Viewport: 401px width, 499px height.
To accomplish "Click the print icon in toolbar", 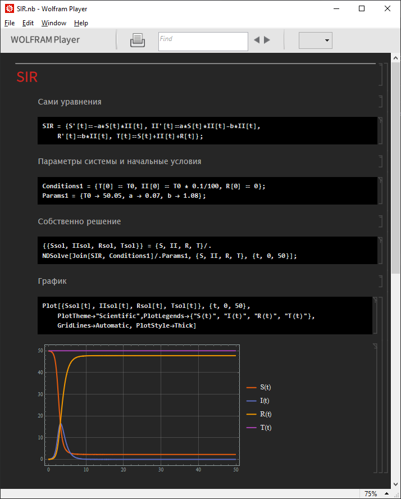I will click(138, 40).
